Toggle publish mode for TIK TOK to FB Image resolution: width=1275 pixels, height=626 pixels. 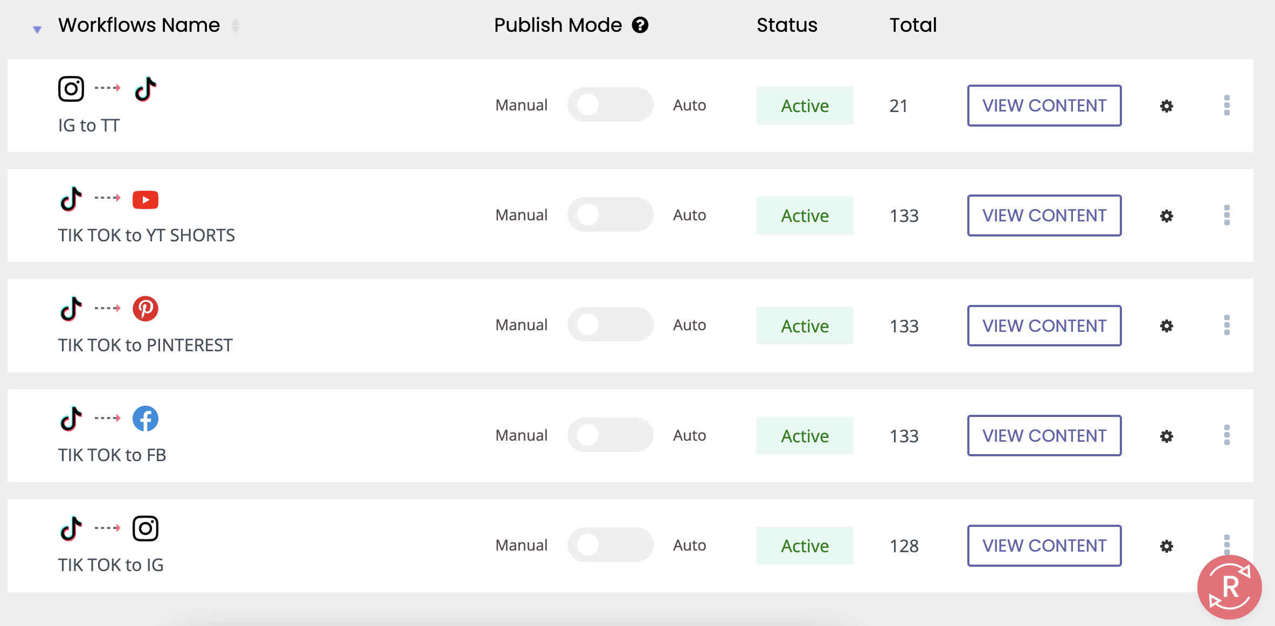[610, 435]
